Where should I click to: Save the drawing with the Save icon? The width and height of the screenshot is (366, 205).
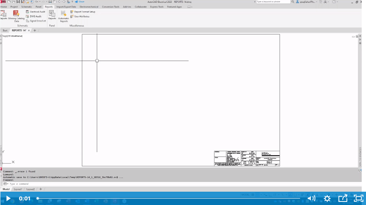point(18,2)
